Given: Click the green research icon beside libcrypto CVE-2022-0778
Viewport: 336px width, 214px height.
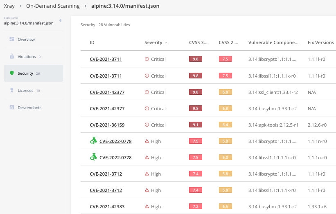Looking at the screenshot, I should [x=93, y=141].
